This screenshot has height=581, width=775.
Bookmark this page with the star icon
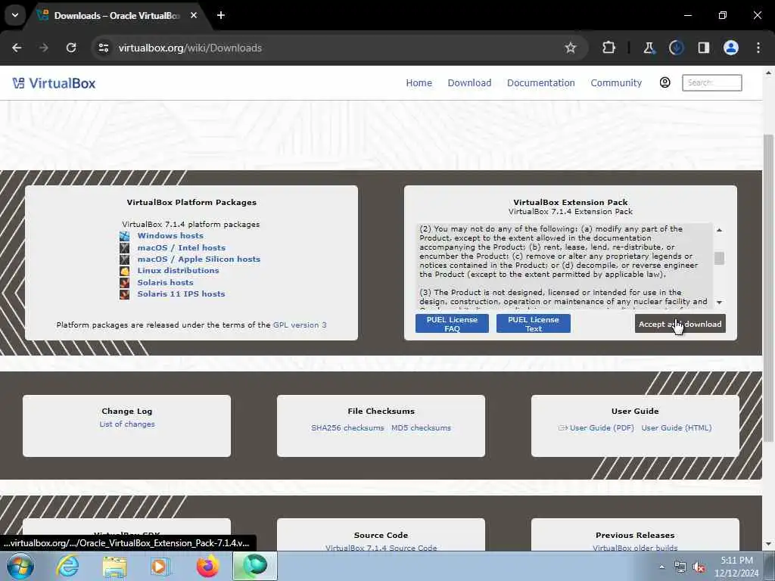pos(571,48)
